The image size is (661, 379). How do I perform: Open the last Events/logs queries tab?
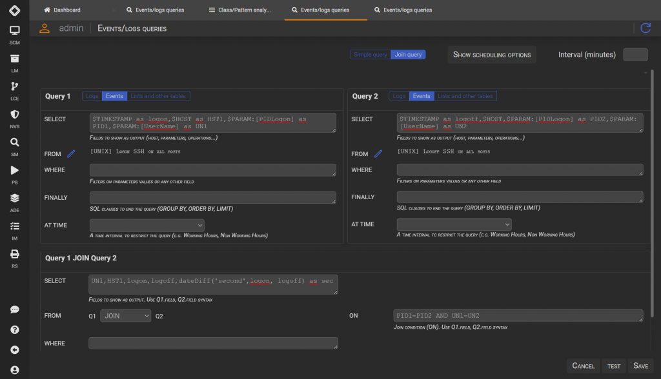(404, 10)
